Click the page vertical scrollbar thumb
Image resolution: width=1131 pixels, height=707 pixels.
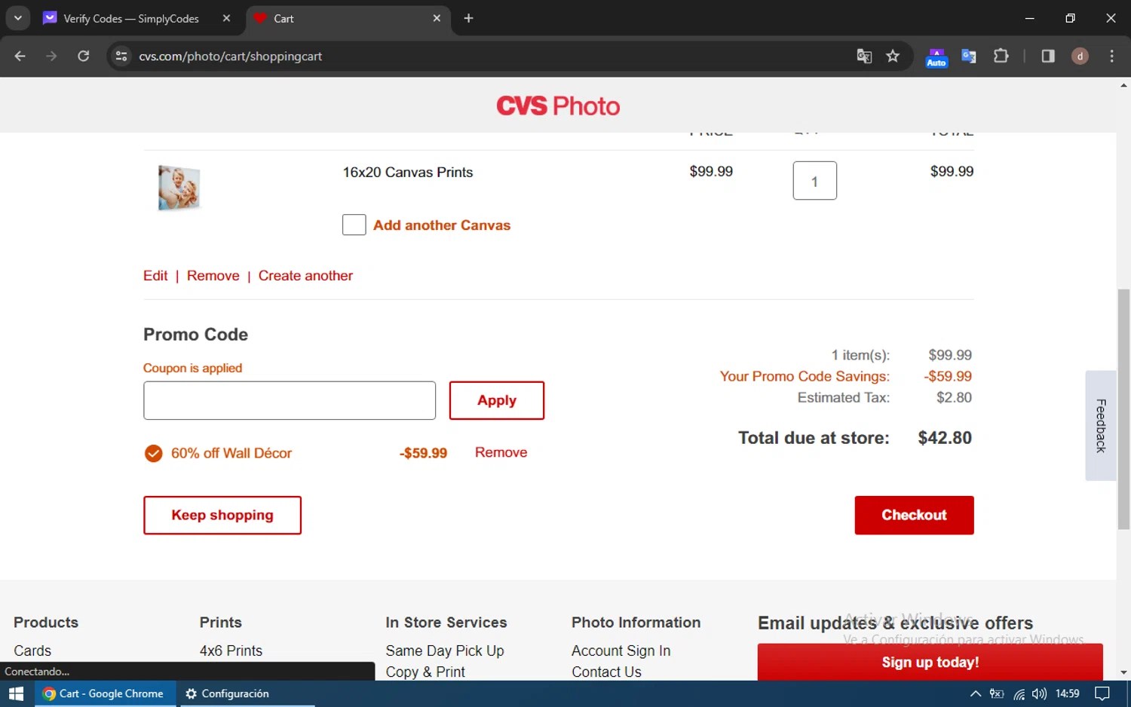(x=1123, y=409)
